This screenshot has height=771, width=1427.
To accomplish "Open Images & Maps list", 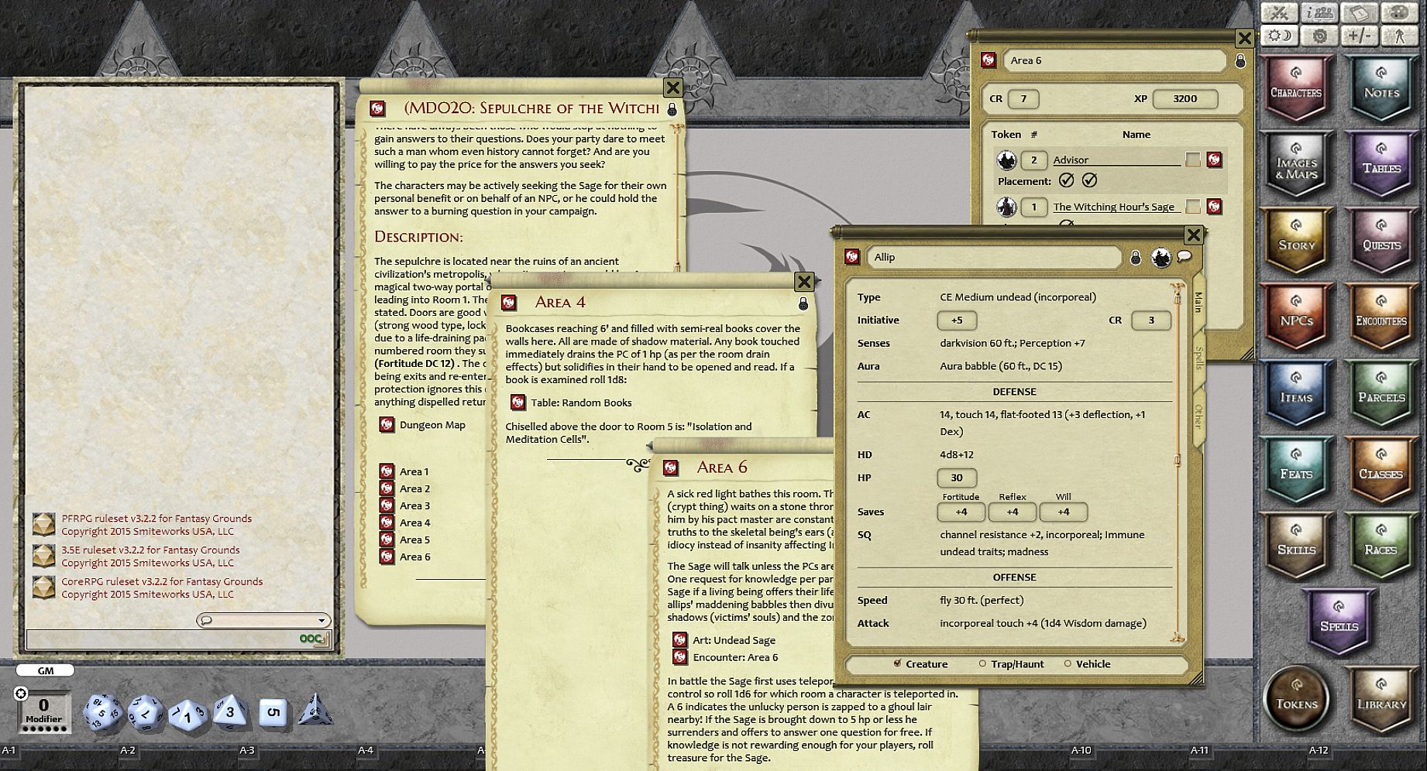I will pyautogui.click(x=1295, y=165).
